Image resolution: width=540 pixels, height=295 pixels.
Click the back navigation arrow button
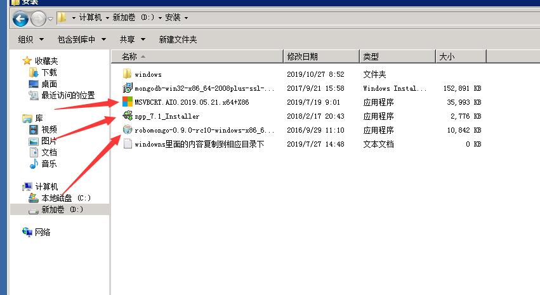pyautogui.click(x=20, y=18)
